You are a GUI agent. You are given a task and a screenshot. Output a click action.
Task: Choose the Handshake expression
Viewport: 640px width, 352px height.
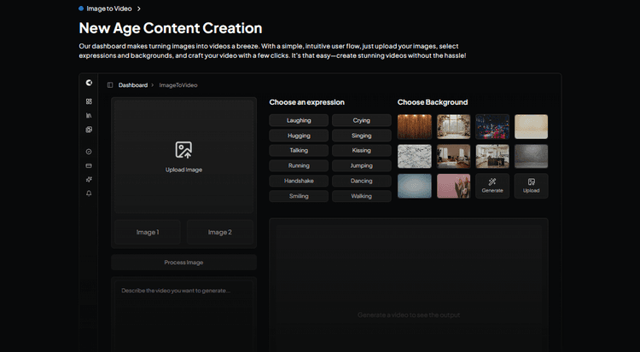(299, 181)
